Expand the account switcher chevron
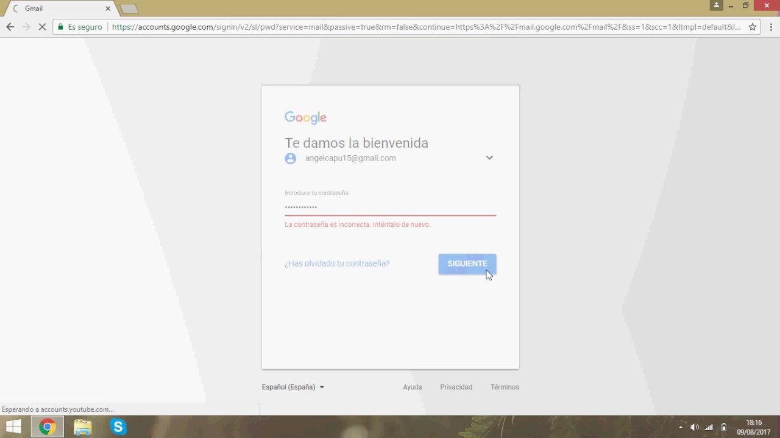The width and height of the screenshot is (780, 438). pyautogui.click(x=489, y=158)
